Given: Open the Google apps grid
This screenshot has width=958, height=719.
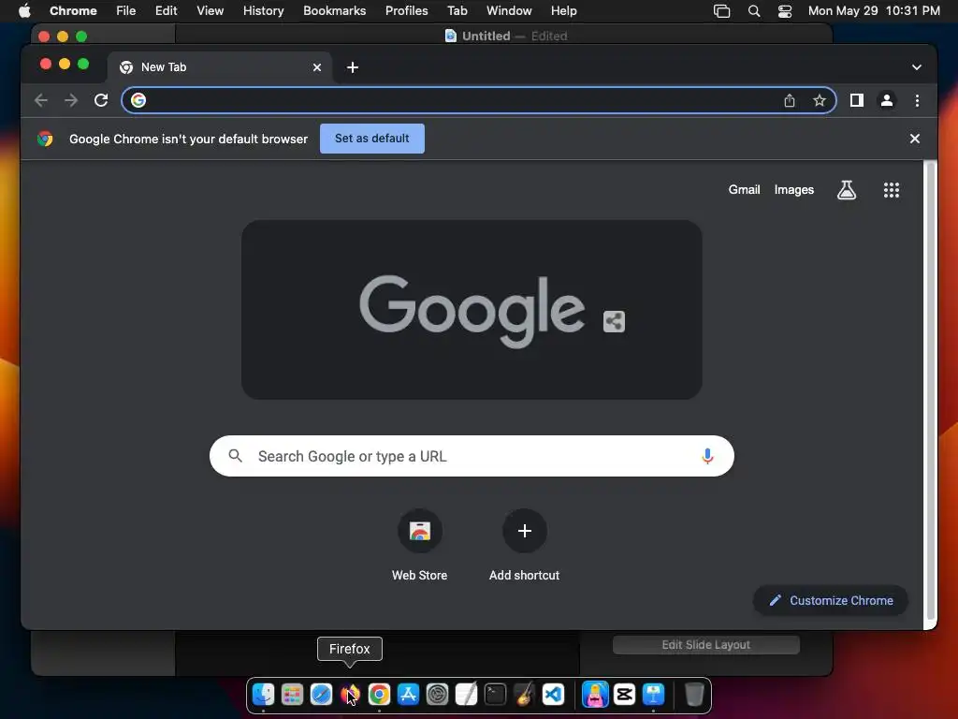Looking at the screenshot, I should coord(892,190).
